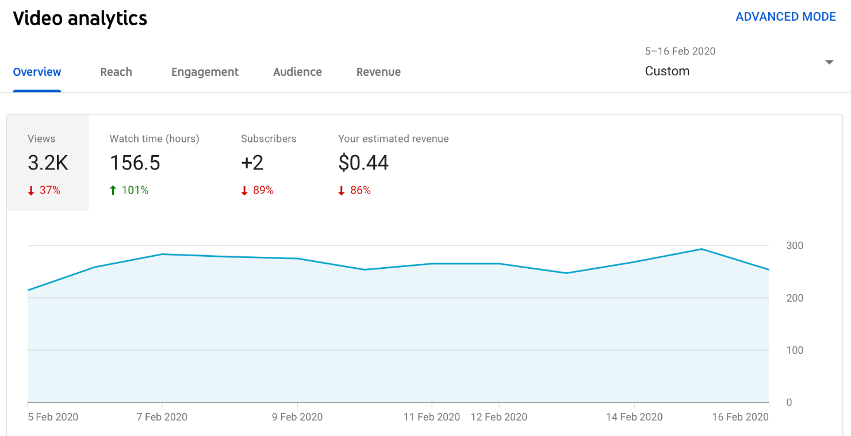Image resolution: width=851 pixels, height=436 pixels.
Task: Click the chart start at 5 Feb 2020
Action: click(28, 290)
